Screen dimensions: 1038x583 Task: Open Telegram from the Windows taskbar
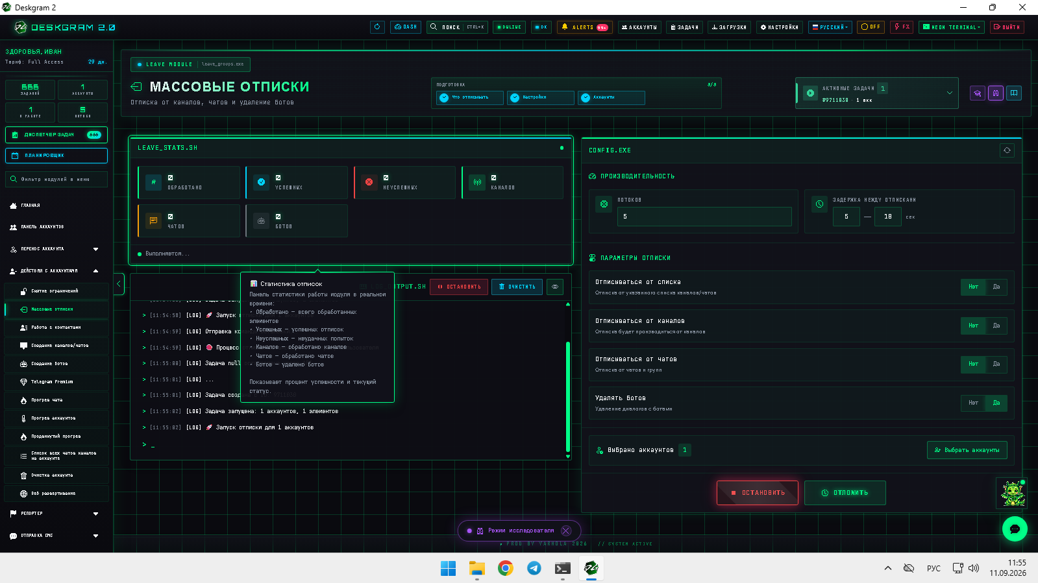click(x=534, y=569)
